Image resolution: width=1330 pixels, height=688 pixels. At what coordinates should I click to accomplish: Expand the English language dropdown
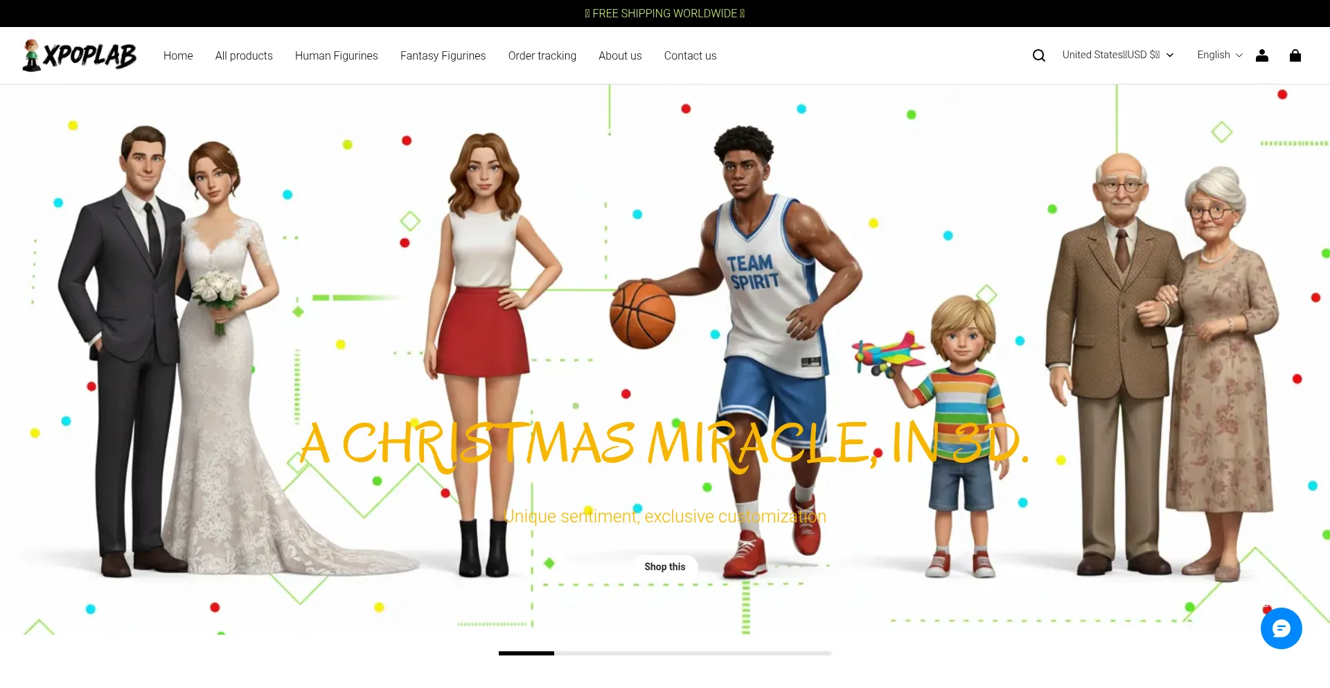pyautogui.click(x=1219, y=55)
